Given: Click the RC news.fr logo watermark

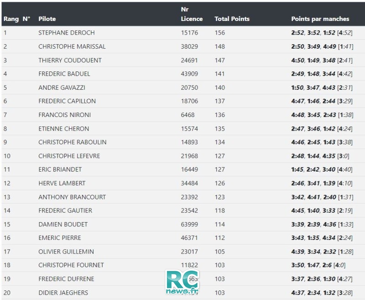Looking at the screenshot, I should click(x=182, y=282).
